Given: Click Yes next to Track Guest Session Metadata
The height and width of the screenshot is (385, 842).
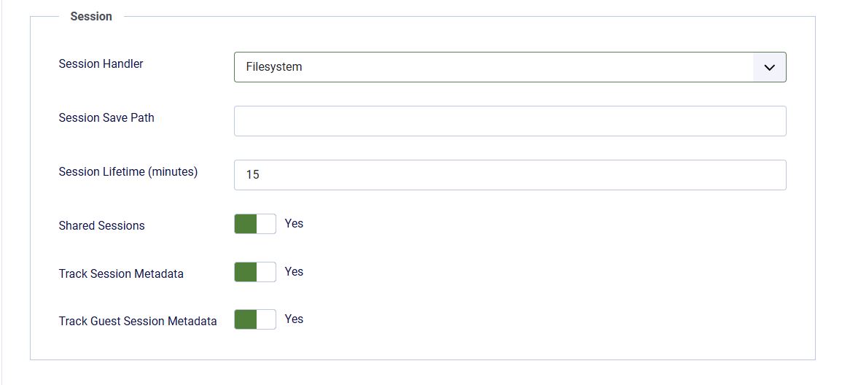Looking at the screenshot, I should [295, 319].
